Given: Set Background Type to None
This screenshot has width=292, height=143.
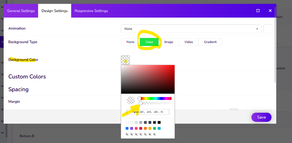Looking at the screenshot, I should click(130, 42).
